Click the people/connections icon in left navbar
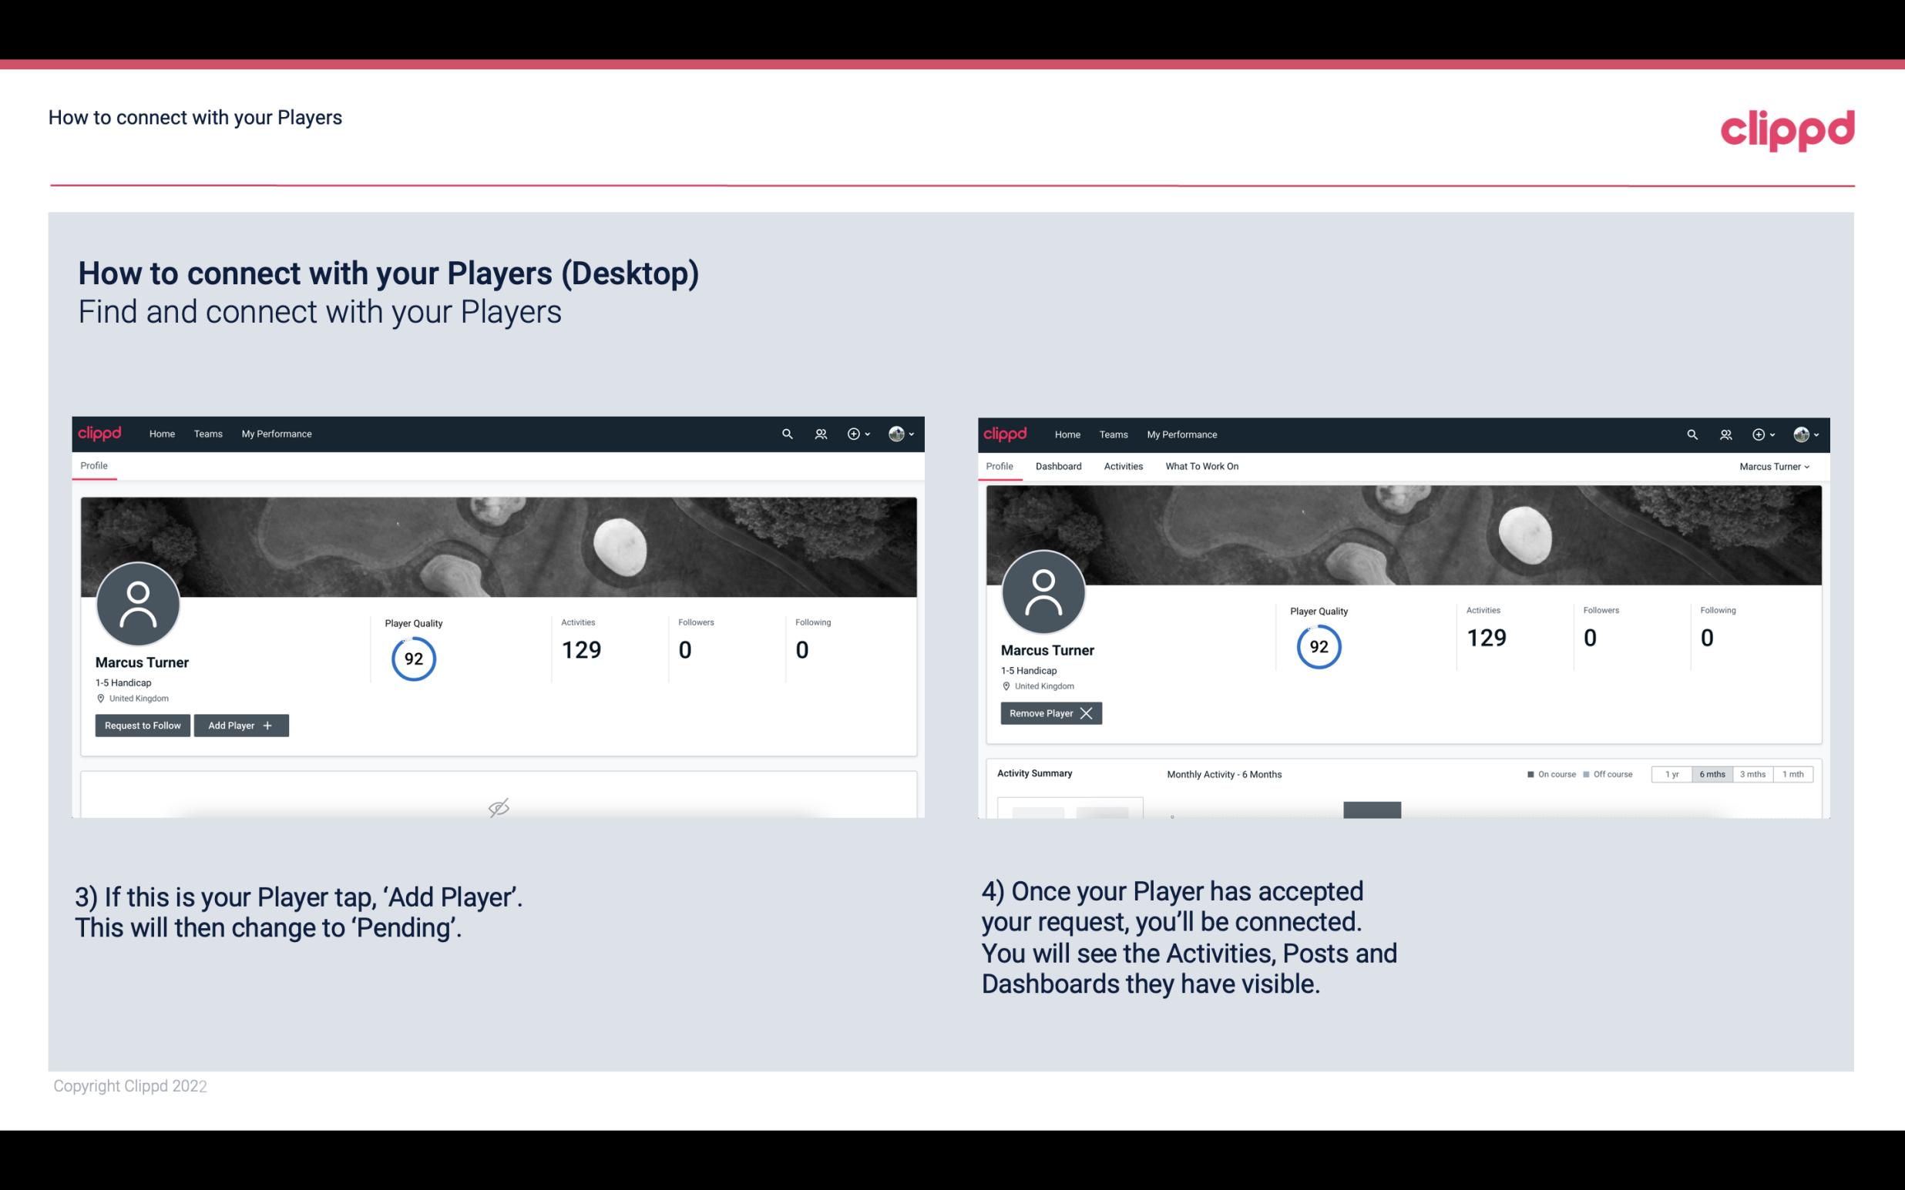This screenshot has width=1905, height=1190. [x=818, y=433]
